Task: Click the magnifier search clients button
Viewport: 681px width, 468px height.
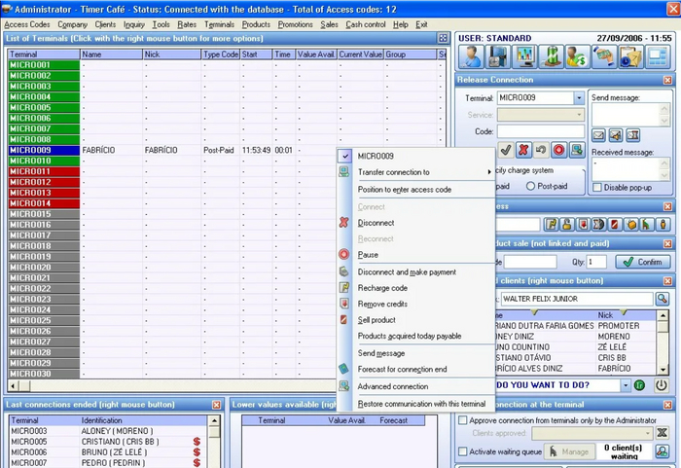Action: click(x=663, y=299)
